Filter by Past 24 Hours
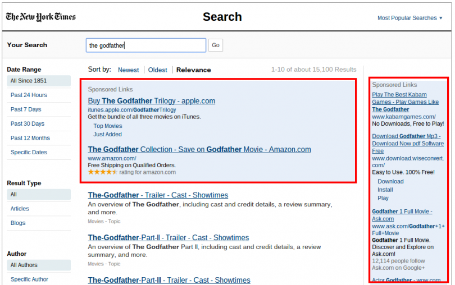455x285 pixels. [x=29, y=95]
